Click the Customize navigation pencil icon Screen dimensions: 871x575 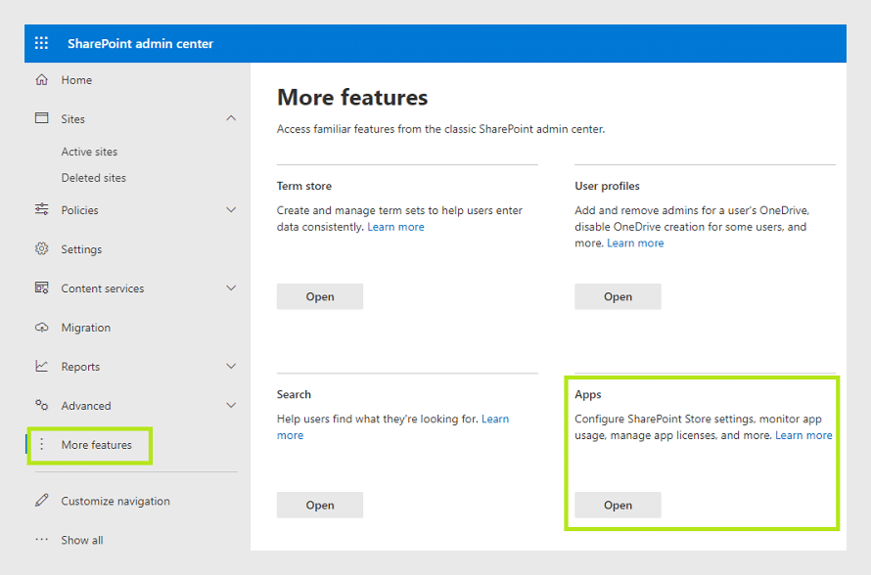coord(42,500)
